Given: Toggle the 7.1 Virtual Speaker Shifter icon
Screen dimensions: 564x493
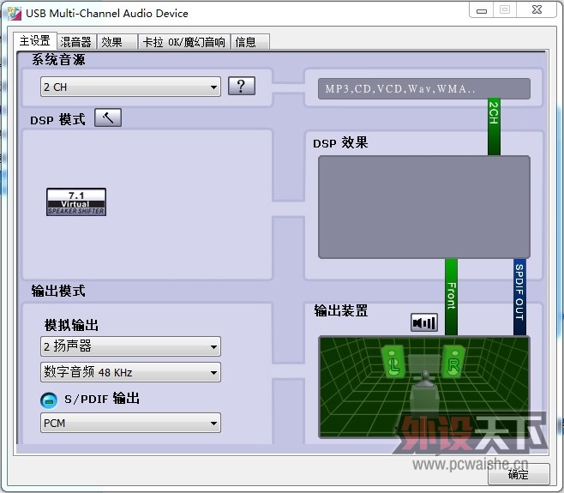Looking at the screenshot, I should [x=76, y=202].
